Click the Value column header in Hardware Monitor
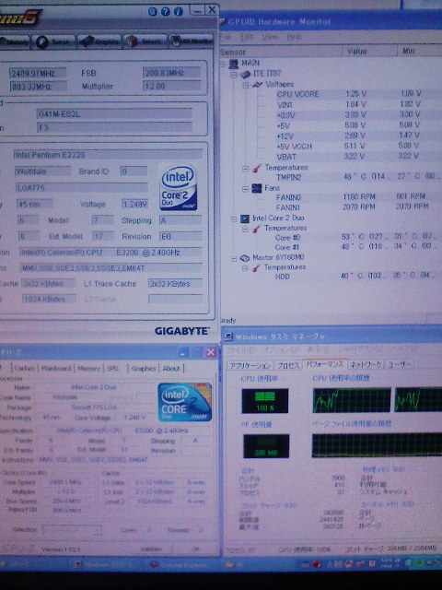442x590 pixels. [x=369, y=52]
